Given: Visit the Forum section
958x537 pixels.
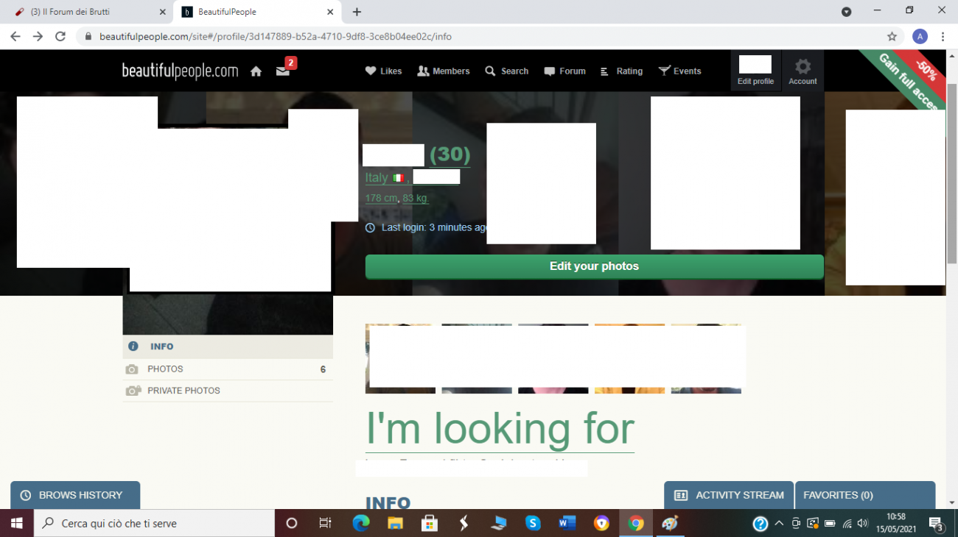Looking at the screenshot, I should (564, 71).
